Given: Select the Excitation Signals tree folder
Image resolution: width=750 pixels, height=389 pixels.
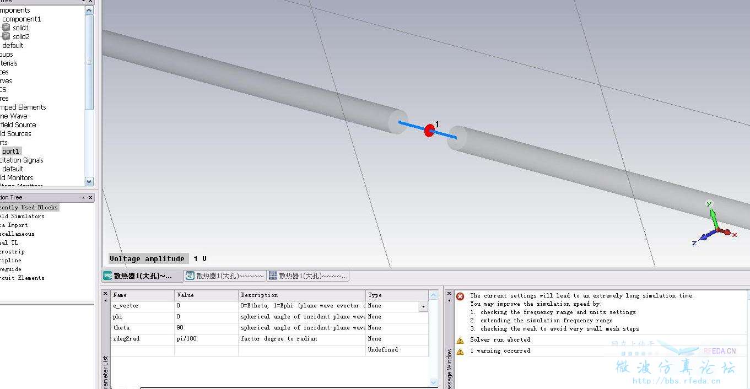Looking at the screenshot, I should click(21, 160).
